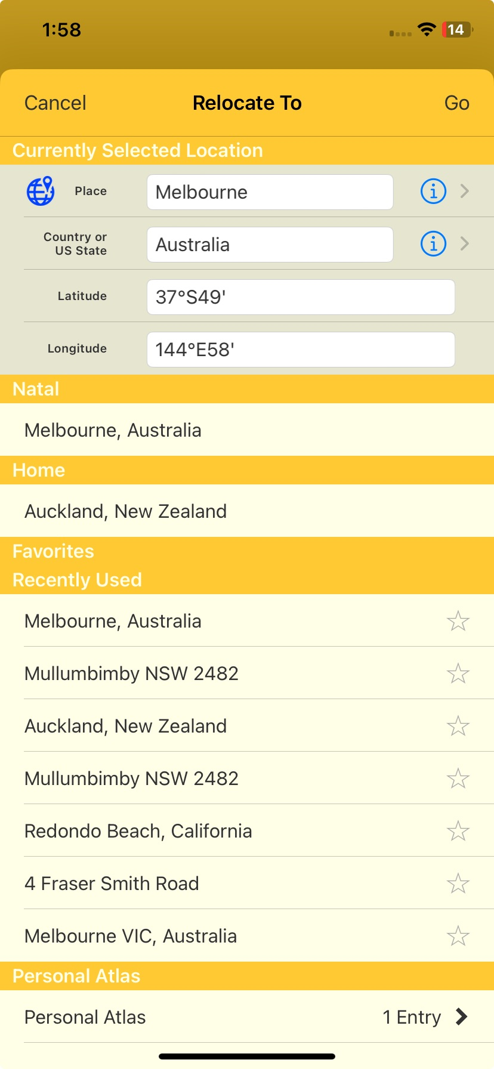Edit the Longitude field 144°E58'
Viewport: 494px width, 1069px height.
301,350
